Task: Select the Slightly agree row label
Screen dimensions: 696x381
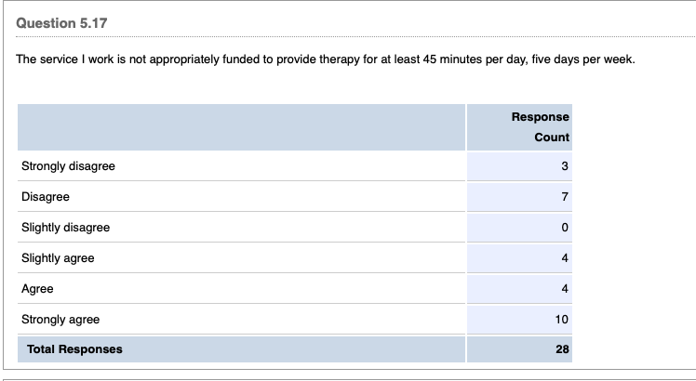Action: 58,258
